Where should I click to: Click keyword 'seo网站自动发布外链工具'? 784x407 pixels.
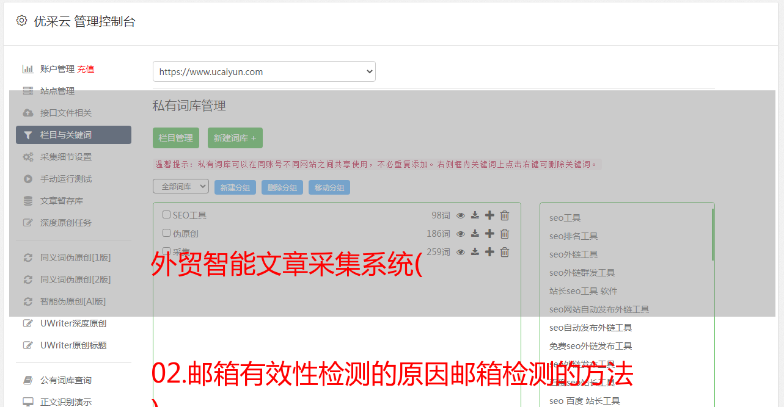click(x=599, y=309)
